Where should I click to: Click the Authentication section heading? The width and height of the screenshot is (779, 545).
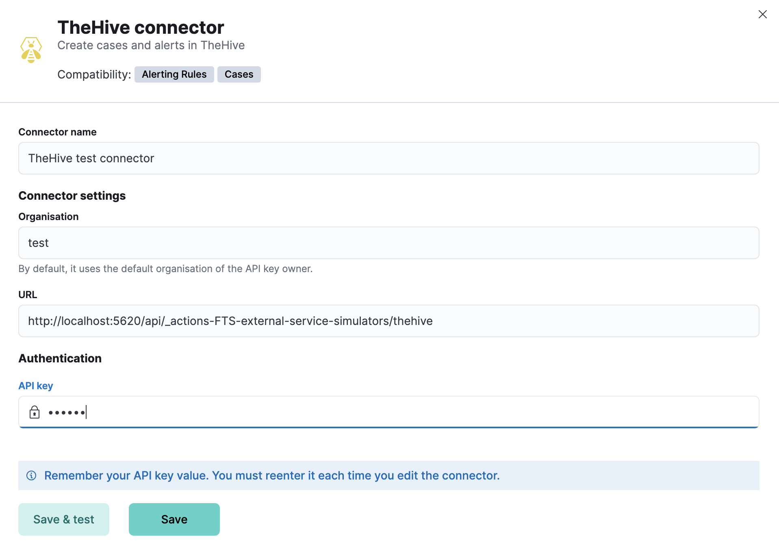click(x=60, y=358)
